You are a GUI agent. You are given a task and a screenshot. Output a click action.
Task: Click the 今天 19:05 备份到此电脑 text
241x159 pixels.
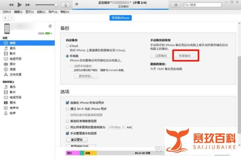coord(166,69)
